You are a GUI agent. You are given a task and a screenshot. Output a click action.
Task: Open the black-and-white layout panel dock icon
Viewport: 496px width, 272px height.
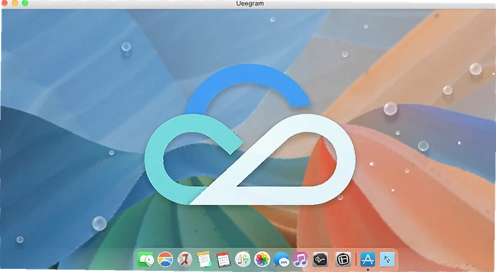pyautogui.click(x=343, y=260)
